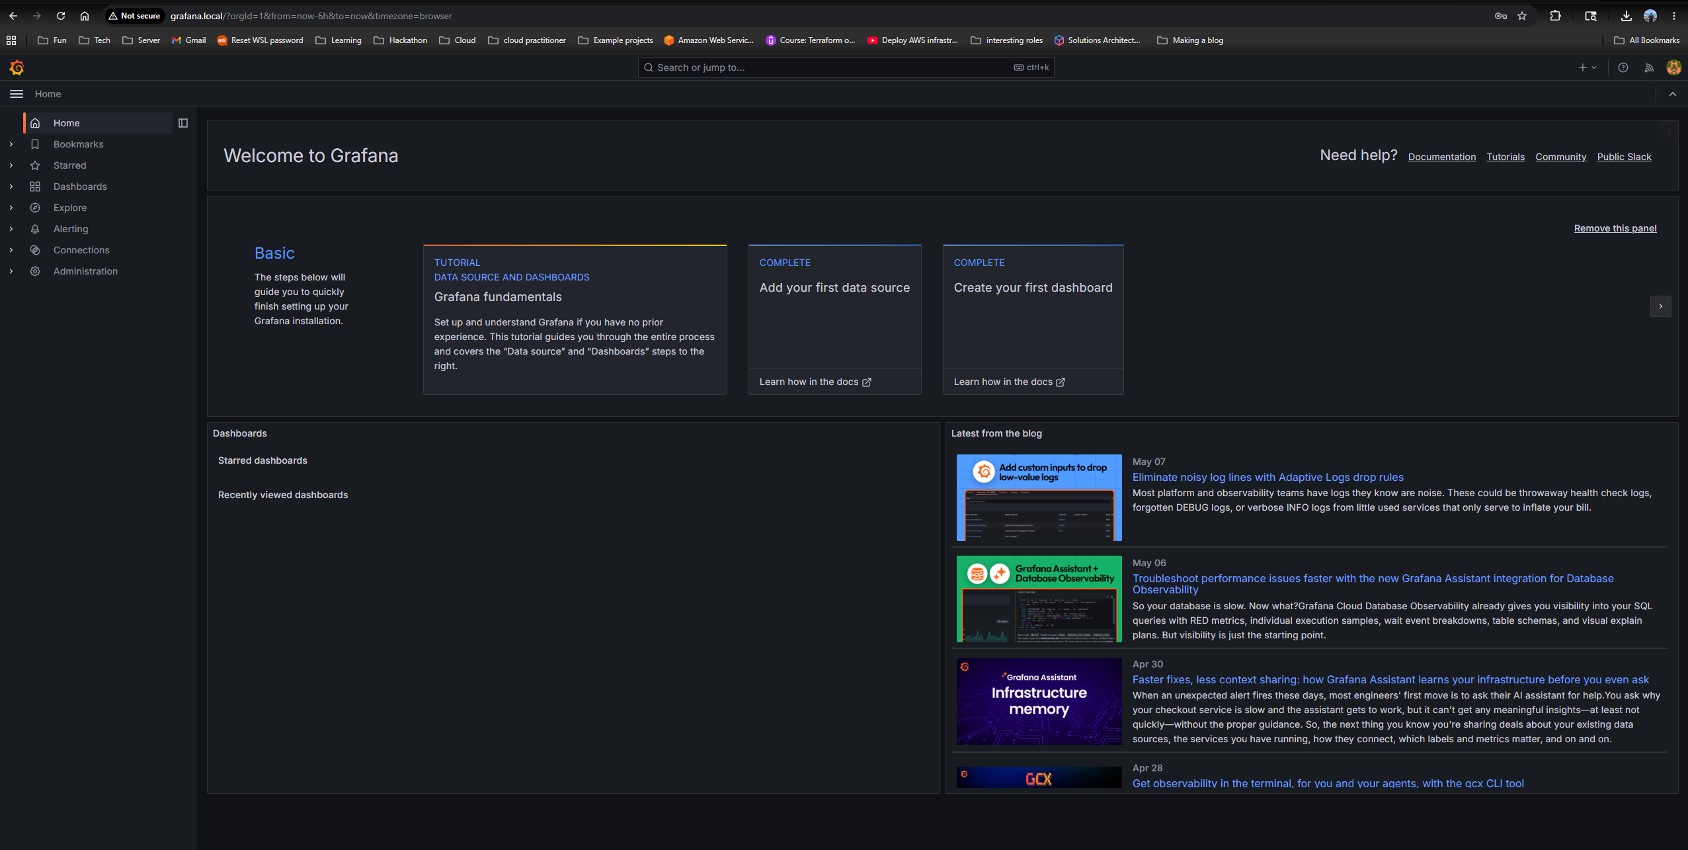This screenshot has width=1688, height=850.
Task: Open the browser apps grid icon
Action: (11, 40)
